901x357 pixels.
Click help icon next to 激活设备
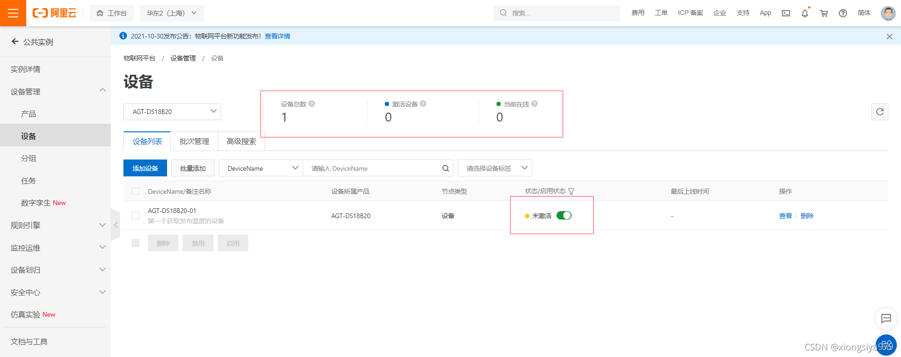[423, 104]
